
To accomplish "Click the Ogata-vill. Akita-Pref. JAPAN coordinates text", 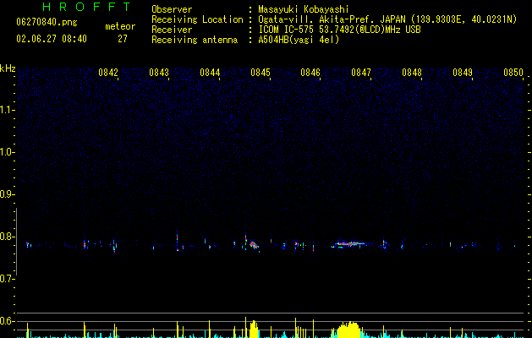I will click(x=387, y=19).
